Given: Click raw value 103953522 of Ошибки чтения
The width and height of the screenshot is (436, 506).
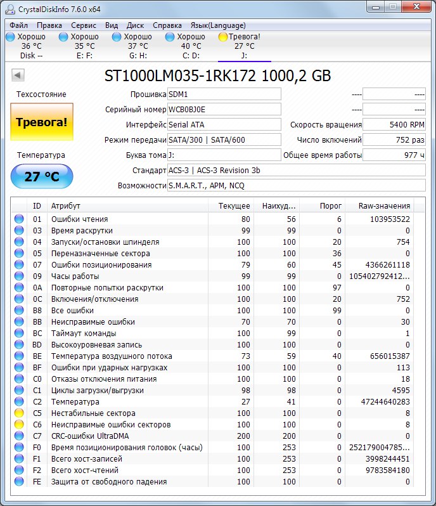Looking at the screenshot, I should pyautogui.click(x=390, y=219).
